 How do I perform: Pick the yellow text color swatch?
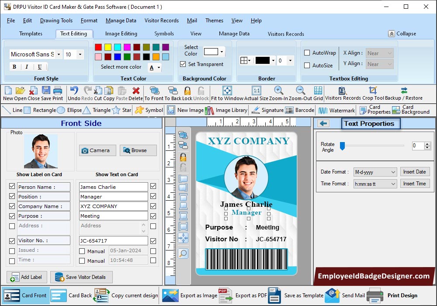click(x=108, y=47)
